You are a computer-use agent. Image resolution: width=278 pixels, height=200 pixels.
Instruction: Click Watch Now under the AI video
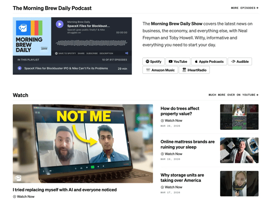click(24, 197)
